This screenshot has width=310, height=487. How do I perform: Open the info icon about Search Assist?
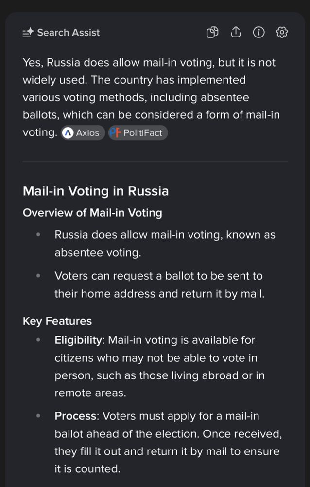pyautogui.click(x=259, y=33)
